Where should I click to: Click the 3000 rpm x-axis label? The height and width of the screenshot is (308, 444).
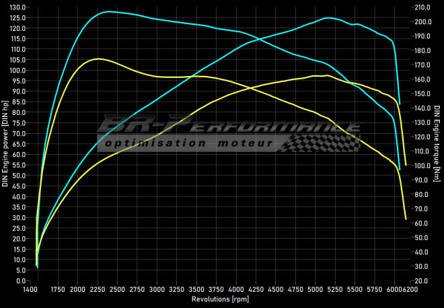pyautogui.click(x=157, y=289)
